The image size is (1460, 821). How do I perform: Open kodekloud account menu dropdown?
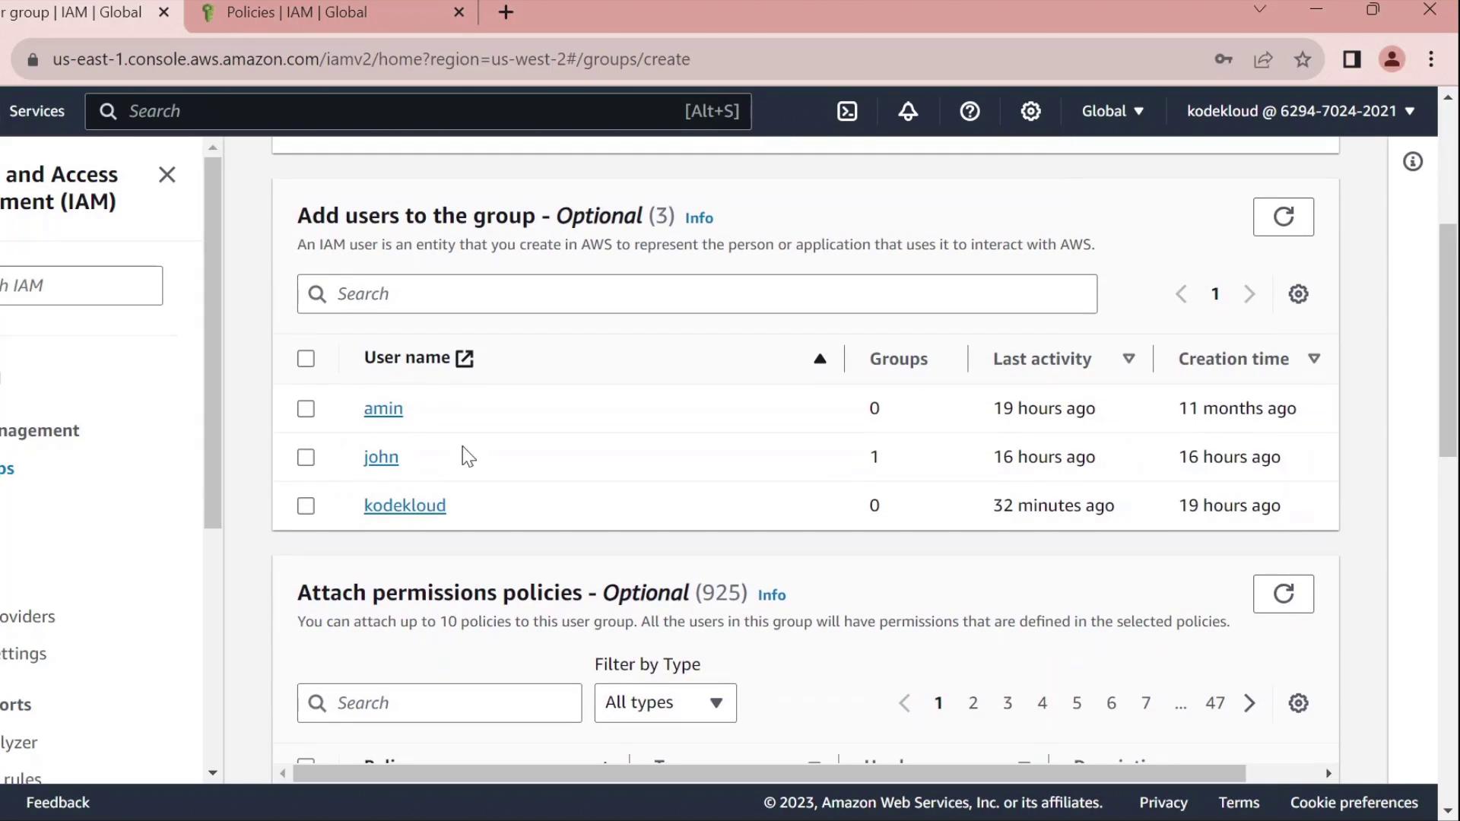[x=1300, y=111]
